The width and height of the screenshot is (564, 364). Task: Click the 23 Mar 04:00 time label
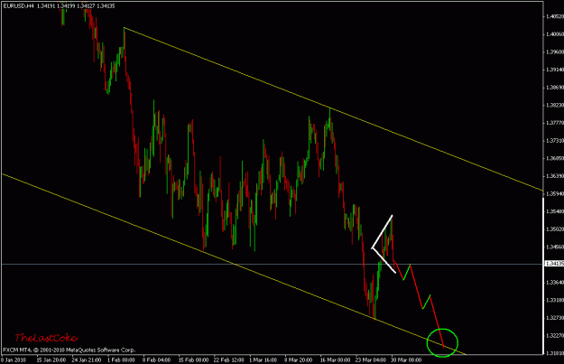[371, 360]
